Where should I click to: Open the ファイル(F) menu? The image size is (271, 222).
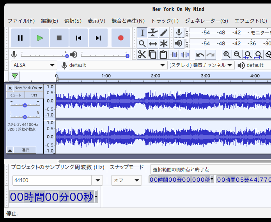(x=21, y=21)
